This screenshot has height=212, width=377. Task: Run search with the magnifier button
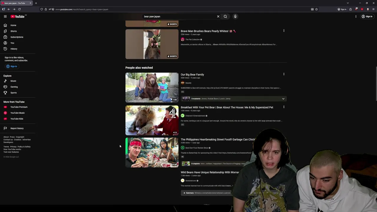(x=225, y=16)
